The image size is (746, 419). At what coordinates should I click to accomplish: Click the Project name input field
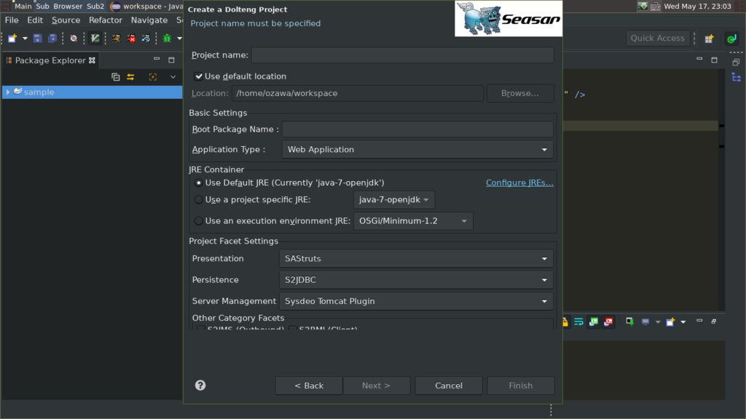click(402, 55)
